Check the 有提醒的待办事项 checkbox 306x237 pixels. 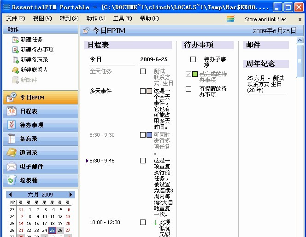(x=188, y=89)
